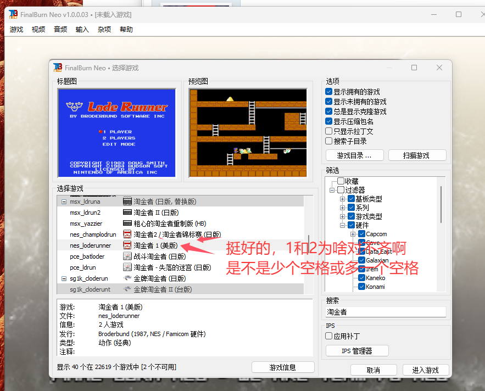Close the 选择游戏 dialog
The image size is (485, 391).
[x=439, y=68]
